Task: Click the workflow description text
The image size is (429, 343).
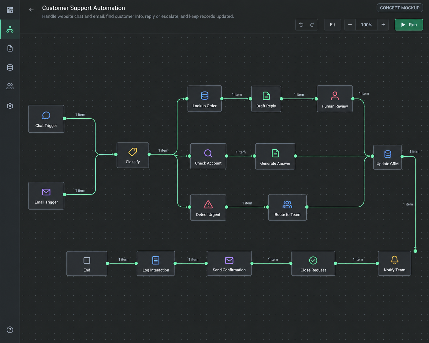Action: (x=138, y=16)
